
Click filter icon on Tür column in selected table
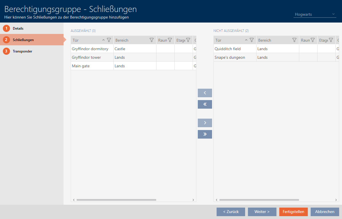pyautogui.click(x=109, y=40)
